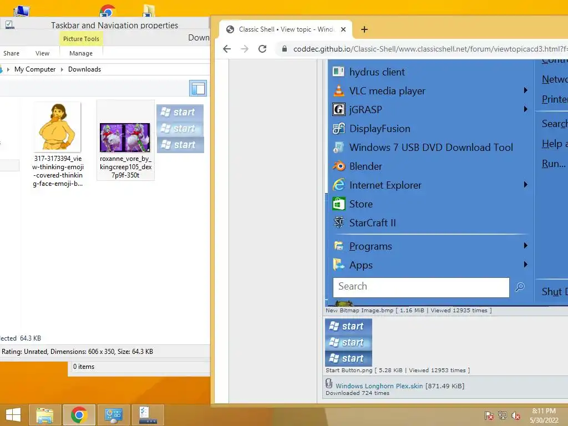The image size is (568, 426).
Task: Click the muted volume tray icon
Action: 515,415
